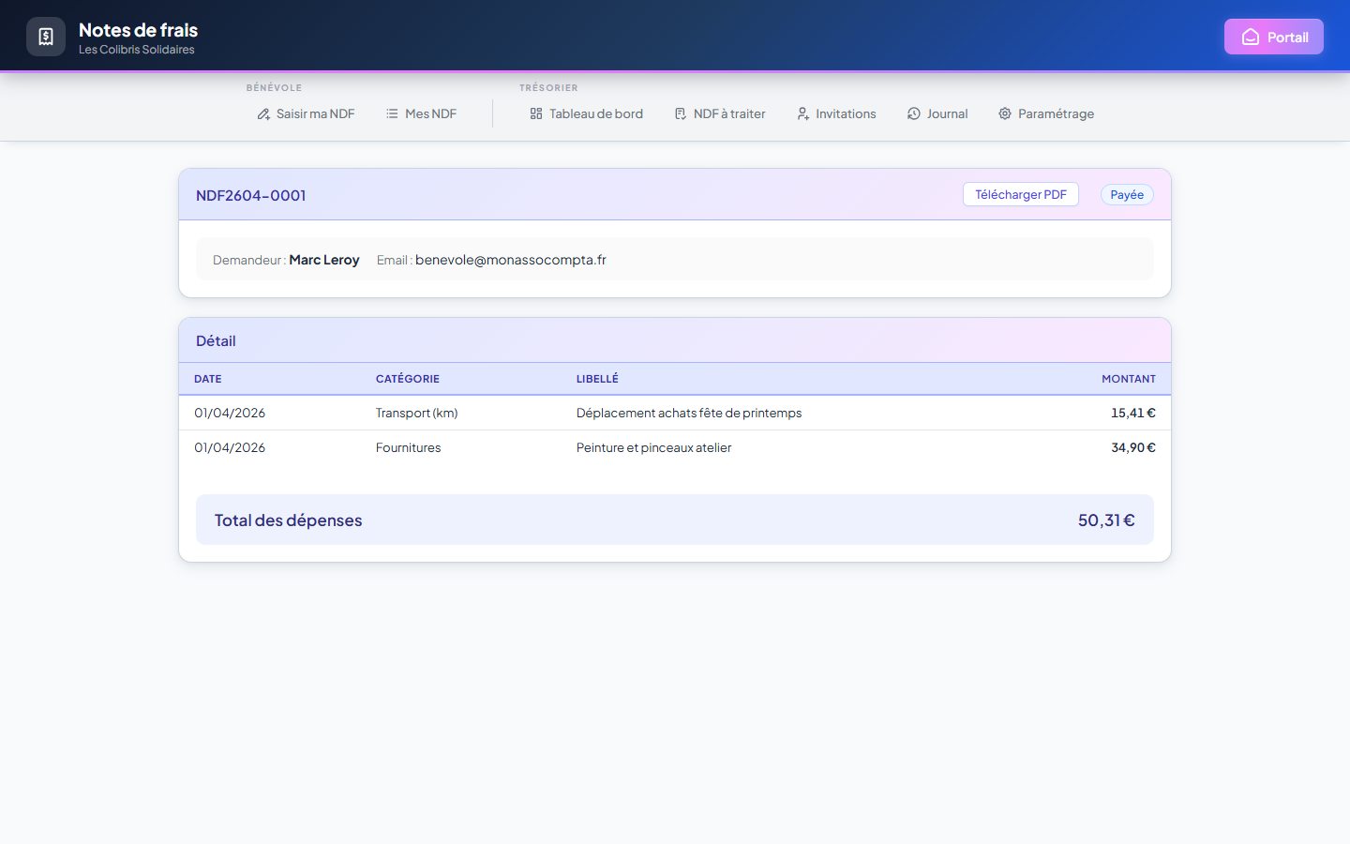
Task: Click the MONTANT column header
Action: pyautogui.click(x=1129, y=379)
